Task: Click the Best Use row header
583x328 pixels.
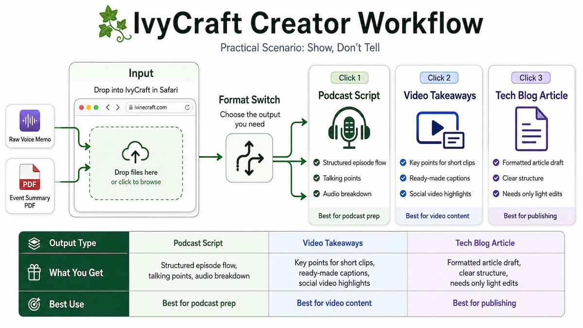Action: coord(74,304)
